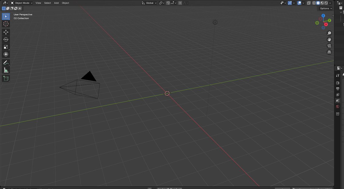
Task: Open the properties editor type dropdown
Action: tap(340, 68)
